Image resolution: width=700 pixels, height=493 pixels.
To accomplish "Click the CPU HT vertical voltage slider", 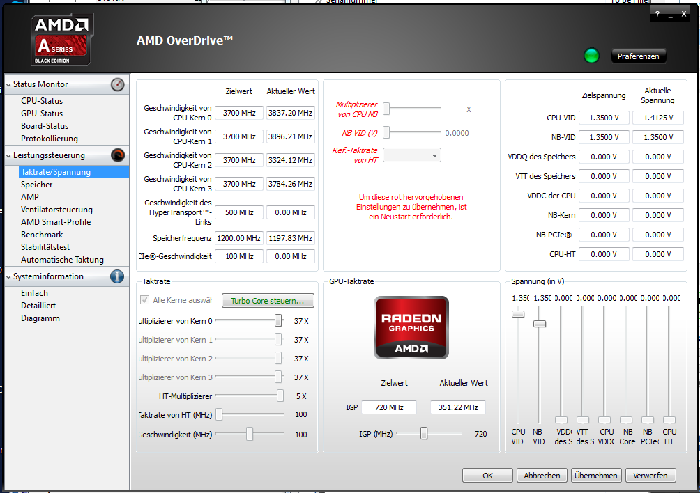I will (669, 420).
